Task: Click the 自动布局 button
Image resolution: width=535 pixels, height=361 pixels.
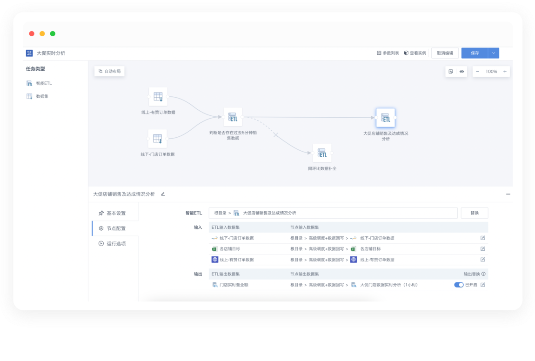Action: [x=109, y=71]
